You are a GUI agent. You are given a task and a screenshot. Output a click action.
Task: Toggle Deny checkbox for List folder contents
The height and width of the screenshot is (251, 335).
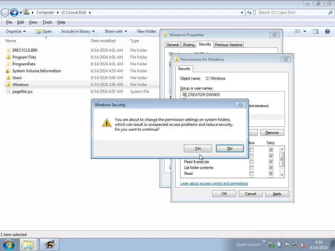[271, 168]
